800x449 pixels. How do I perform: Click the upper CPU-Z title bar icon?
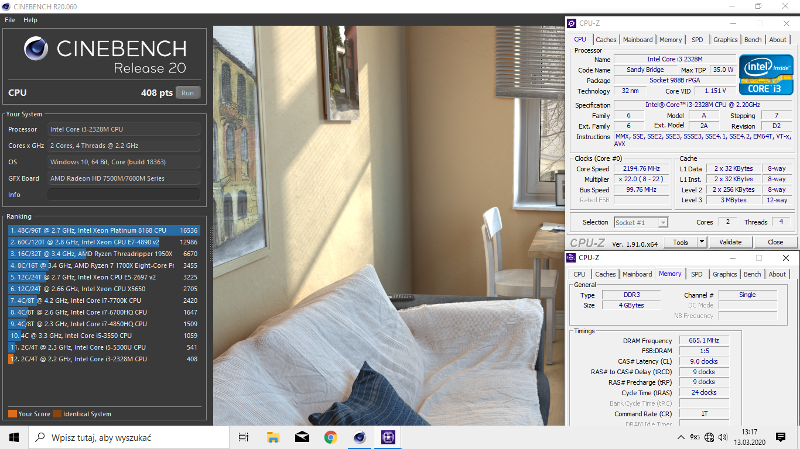point(572,23)
